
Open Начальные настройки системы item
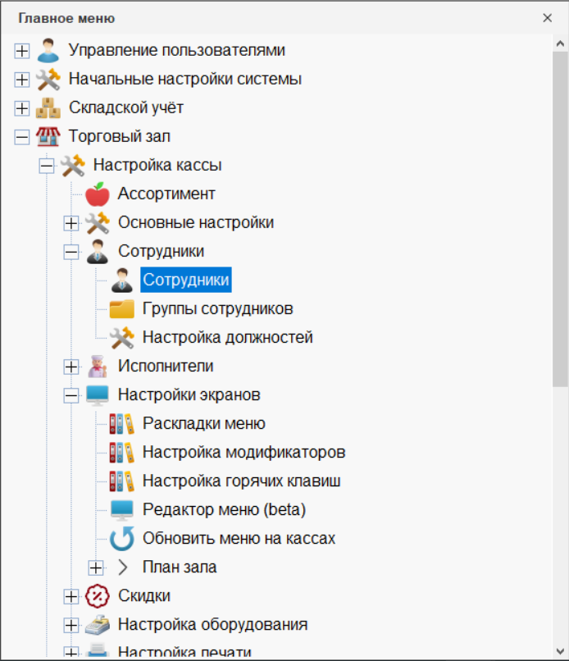pos(184,80)
